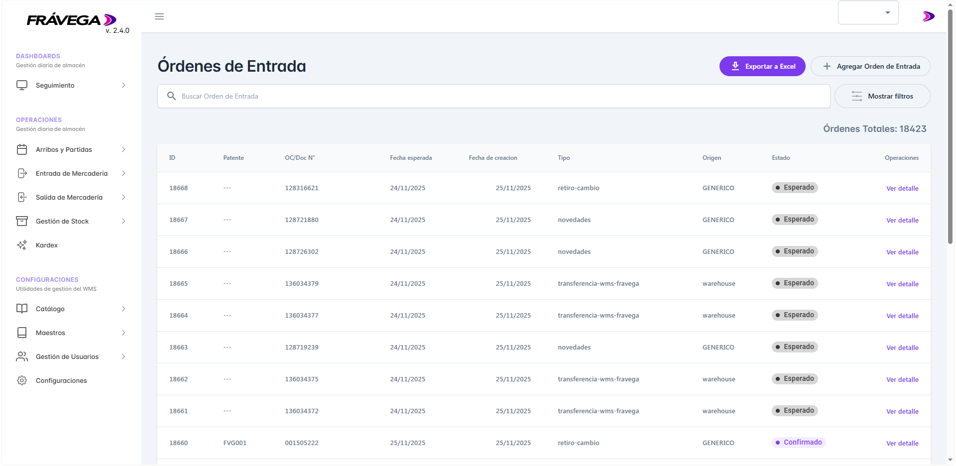
Task: Click the Entrada de Mercadería icon
Action: [22, 173]
